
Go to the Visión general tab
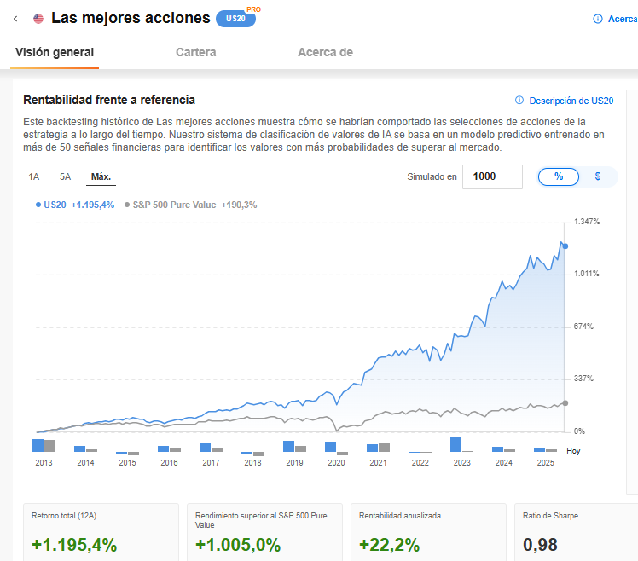[55, 52]
